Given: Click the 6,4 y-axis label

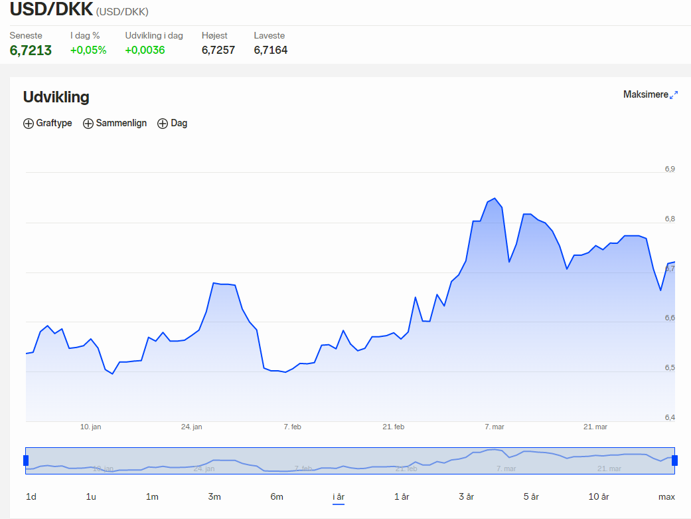Looking at the screenshot, I should (670, 417).
